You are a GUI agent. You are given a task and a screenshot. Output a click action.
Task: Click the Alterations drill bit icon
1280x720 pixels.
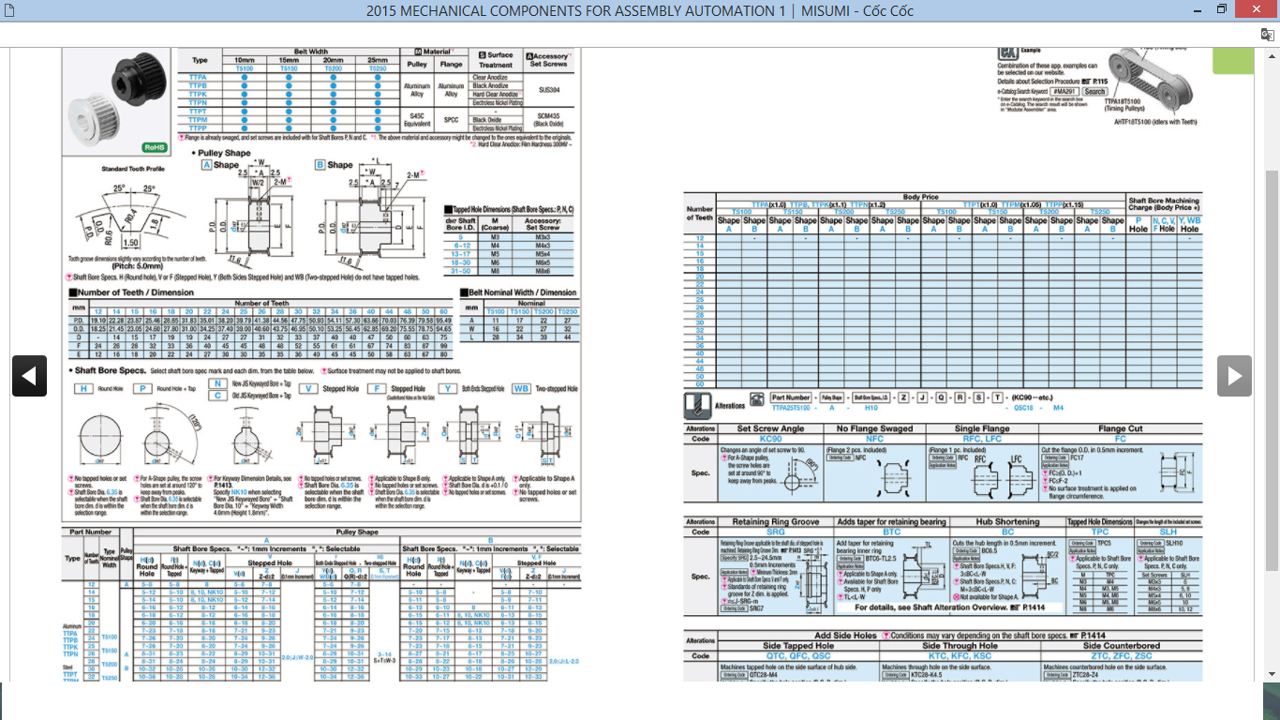click(699, 405)
